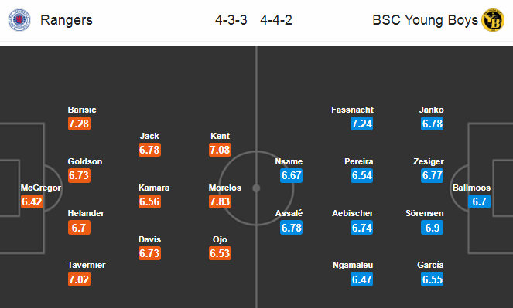Open the BSC Young Boys team link

coord(425,20)
